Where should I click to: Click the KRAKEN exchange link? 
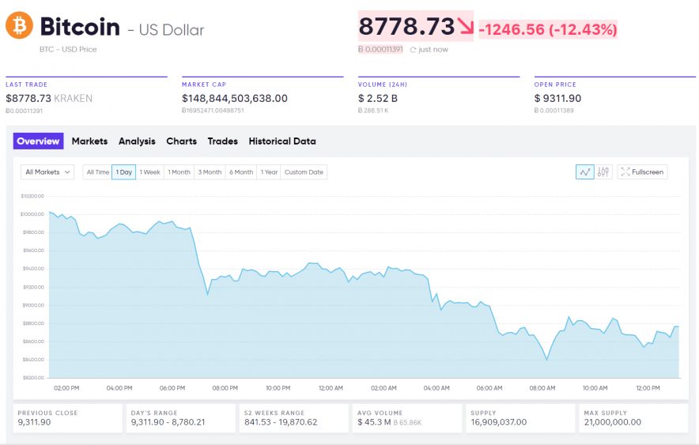(73, 99)
